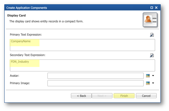Screen dimensions: 169x111
Task: Expand the Avatar dropdown arrow
Action: (x=153, y=76)
